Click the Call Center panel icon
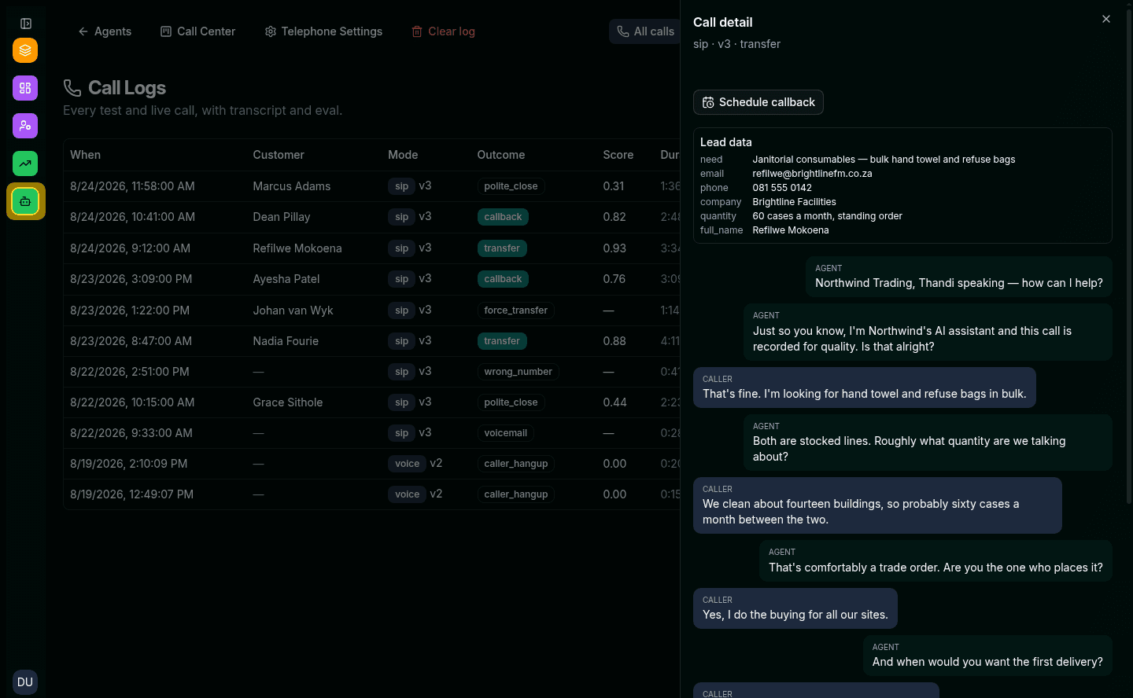1133x698 pixels. click(166, 31)
